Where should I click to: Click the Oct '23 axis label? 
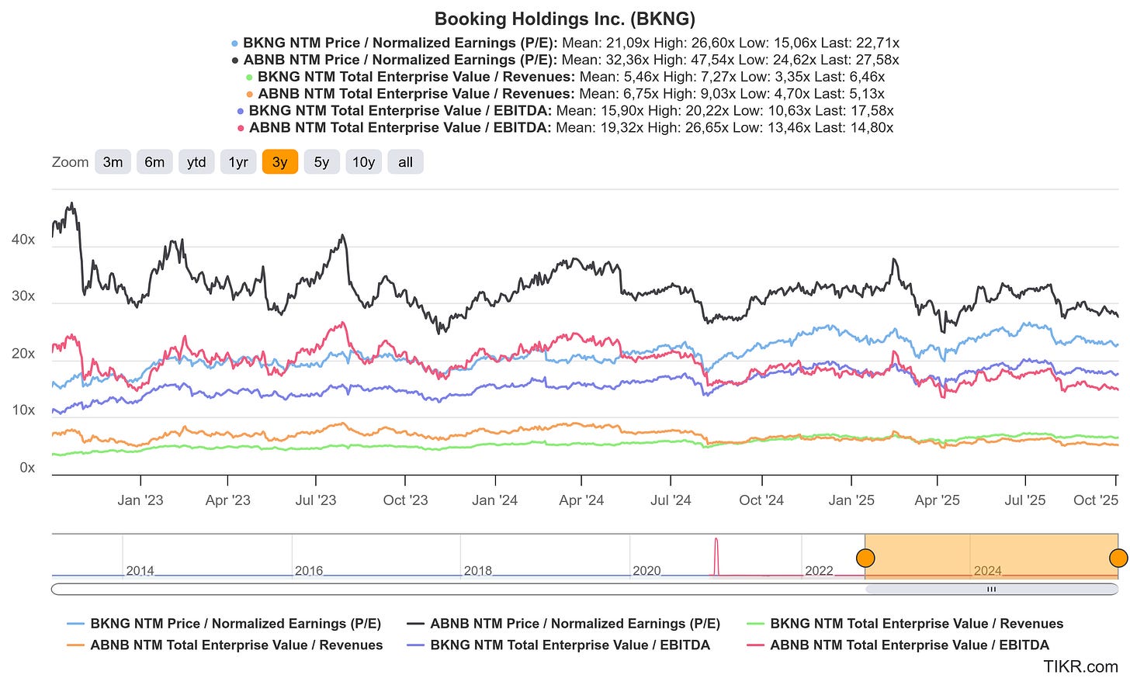click(x=405, y=500)
